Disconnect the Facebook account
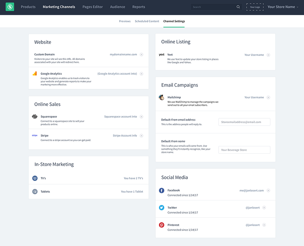304x246 pixels. point(268,191)
